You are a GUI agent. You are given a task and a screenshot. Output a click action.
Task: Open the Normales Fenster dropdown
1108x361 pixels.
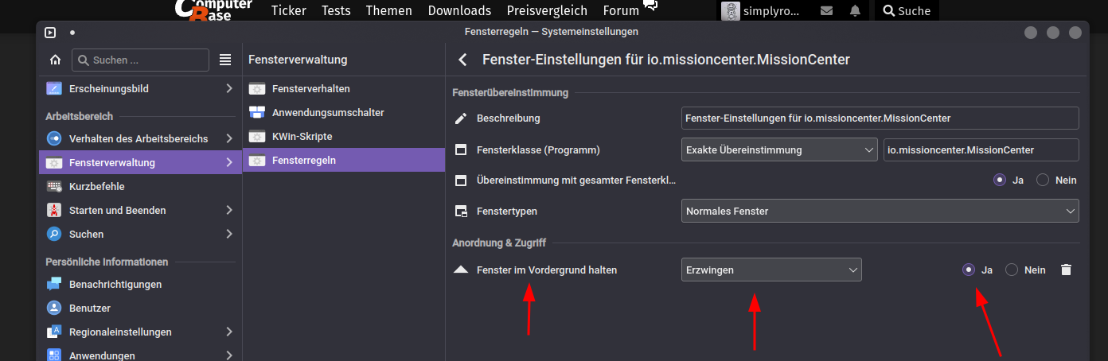pyautogui.click(x=880, y=212)
